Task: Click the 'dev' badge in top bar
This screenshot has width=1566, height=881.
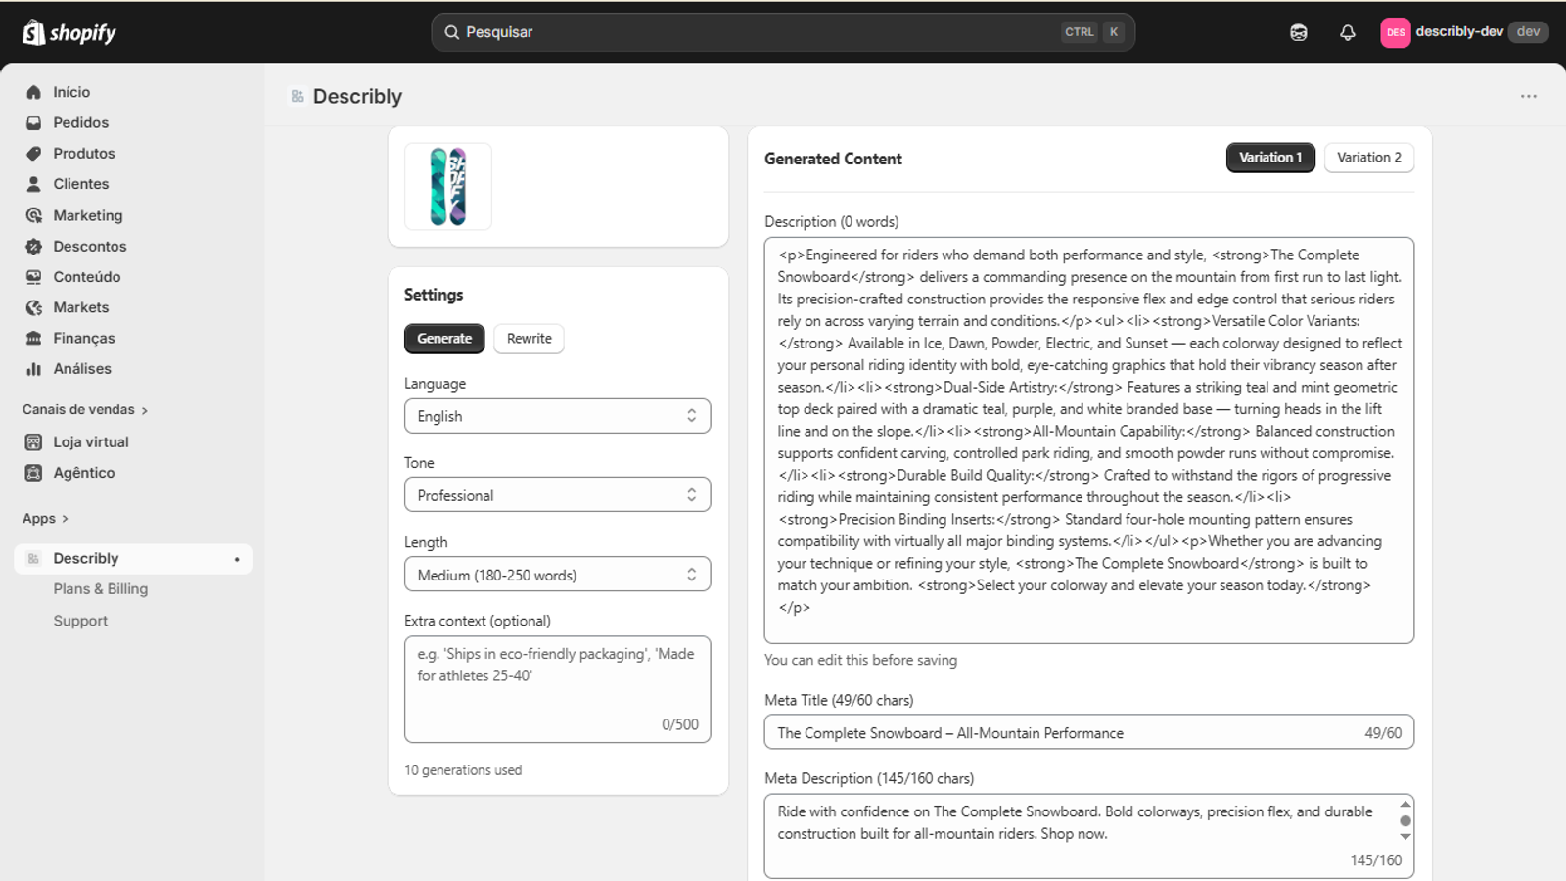Action: pyautogui.click(x=1528, y=32)
